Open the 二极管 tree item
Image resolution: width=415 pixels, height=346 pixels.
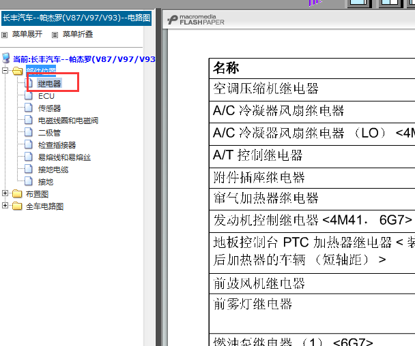[50, 133]
